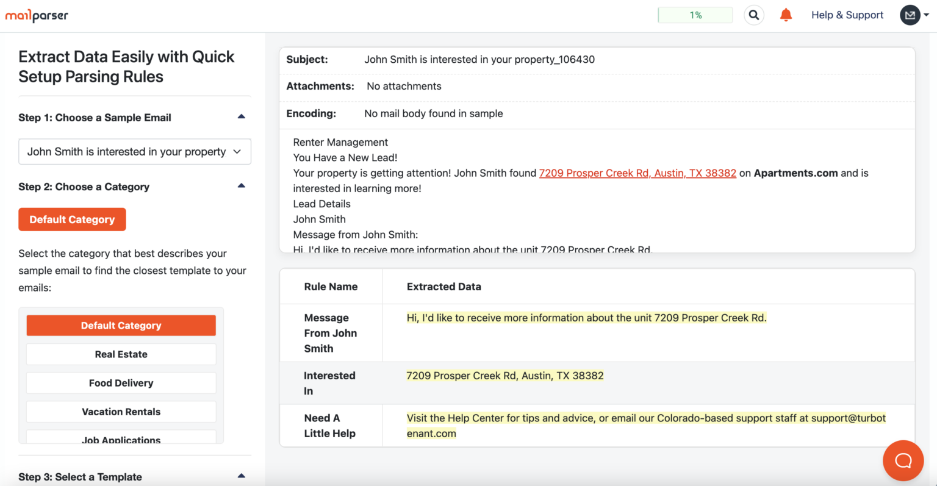
Task: Open the orange chat support bubble
Action: click(x=903, y=460)
